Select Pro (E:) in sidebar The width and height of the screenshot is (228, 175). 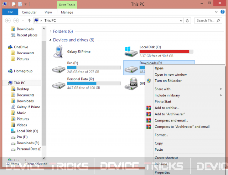22,137
